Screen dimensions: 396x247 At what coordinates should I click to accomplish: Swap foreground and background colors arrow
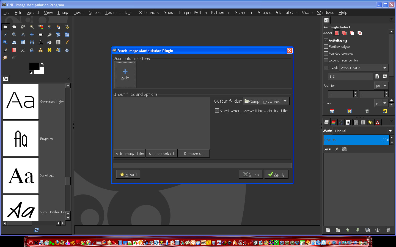42,64
